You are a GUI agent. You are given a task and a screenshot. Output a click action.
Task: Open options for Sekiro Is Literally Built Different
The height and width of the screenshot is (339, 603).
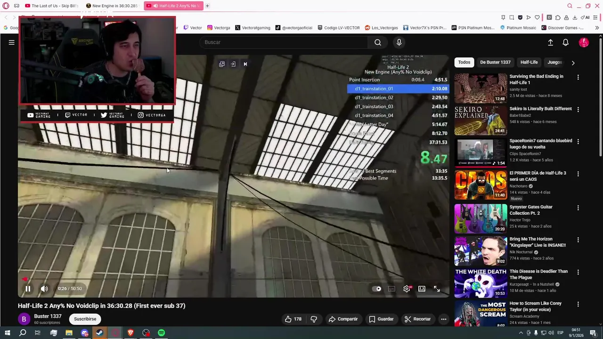click(x=578, y=109)
